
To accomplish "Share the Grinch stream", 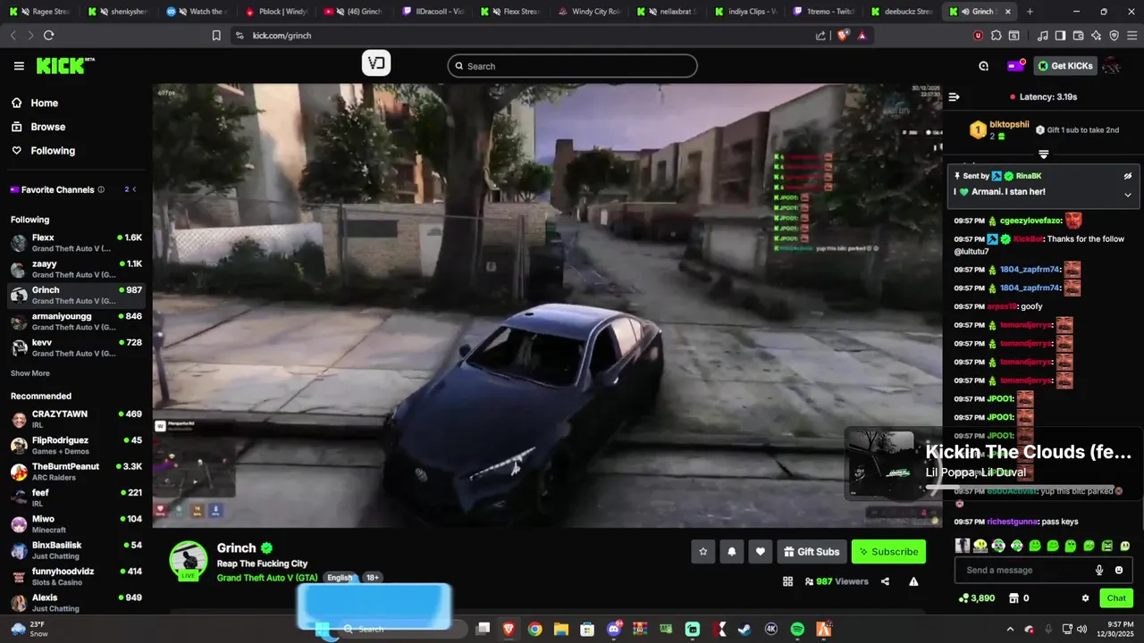I will click(x=885, y=581).
